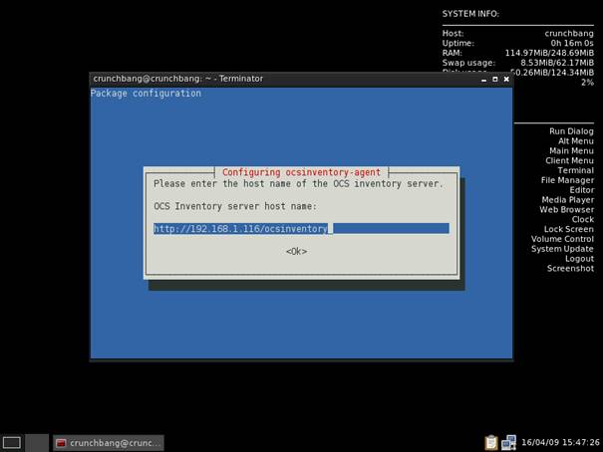Click 'System Update' shortcut text
The height and width of the screenshot is (452, 603).
coord(562,249)
